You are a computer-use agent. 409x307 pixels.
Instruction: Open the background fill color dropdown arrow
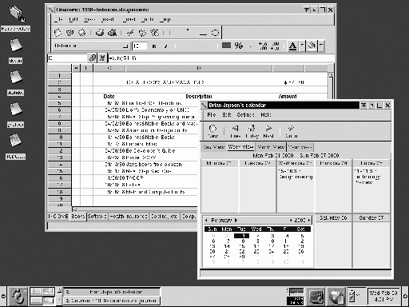pyautogui.click(x=321, y=46)
